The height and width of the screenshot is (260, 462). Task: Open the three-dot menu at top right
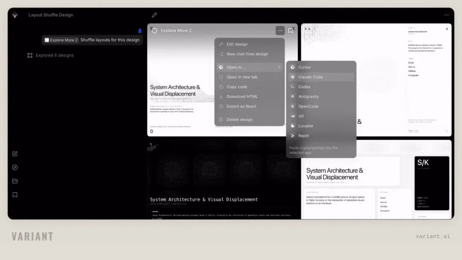(x=446, y=15)
